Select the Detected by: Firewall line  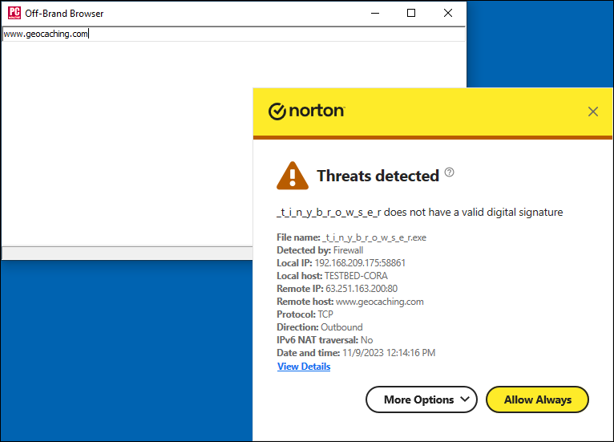pos(320,250)
